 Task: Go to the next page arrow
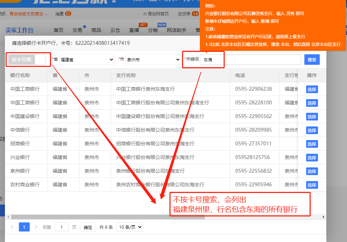pyautogui.click(x=36, y=227)
